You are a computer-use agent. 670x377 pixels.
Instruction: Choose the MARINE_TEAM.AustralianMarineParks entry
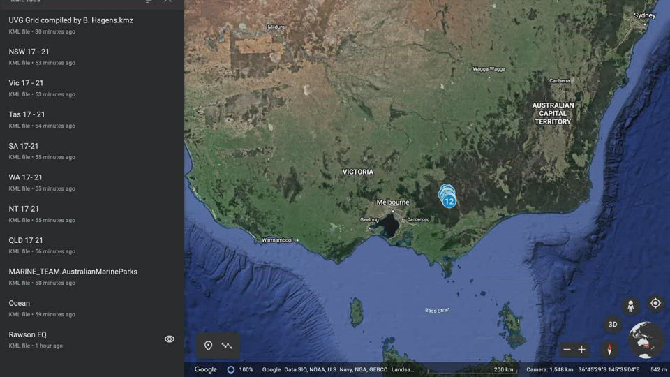click(x=73, y=272)
